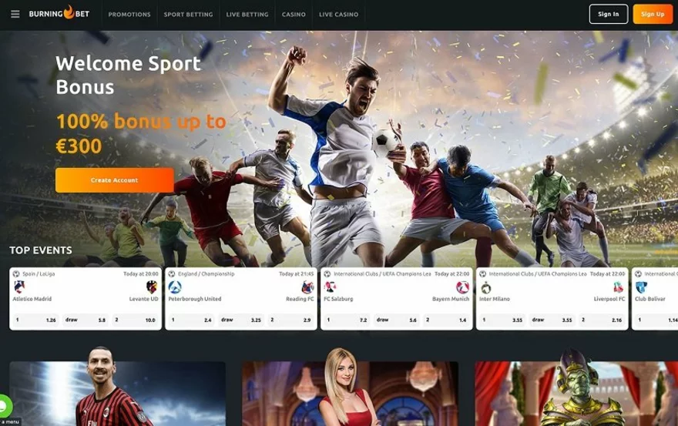678x426 pixels.
Task: Click the Create Account button
Action: point(114,180)
